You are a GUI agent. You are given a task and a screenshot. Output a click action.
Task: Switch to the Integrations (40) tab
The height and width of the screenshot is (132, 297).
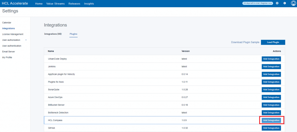53,34
